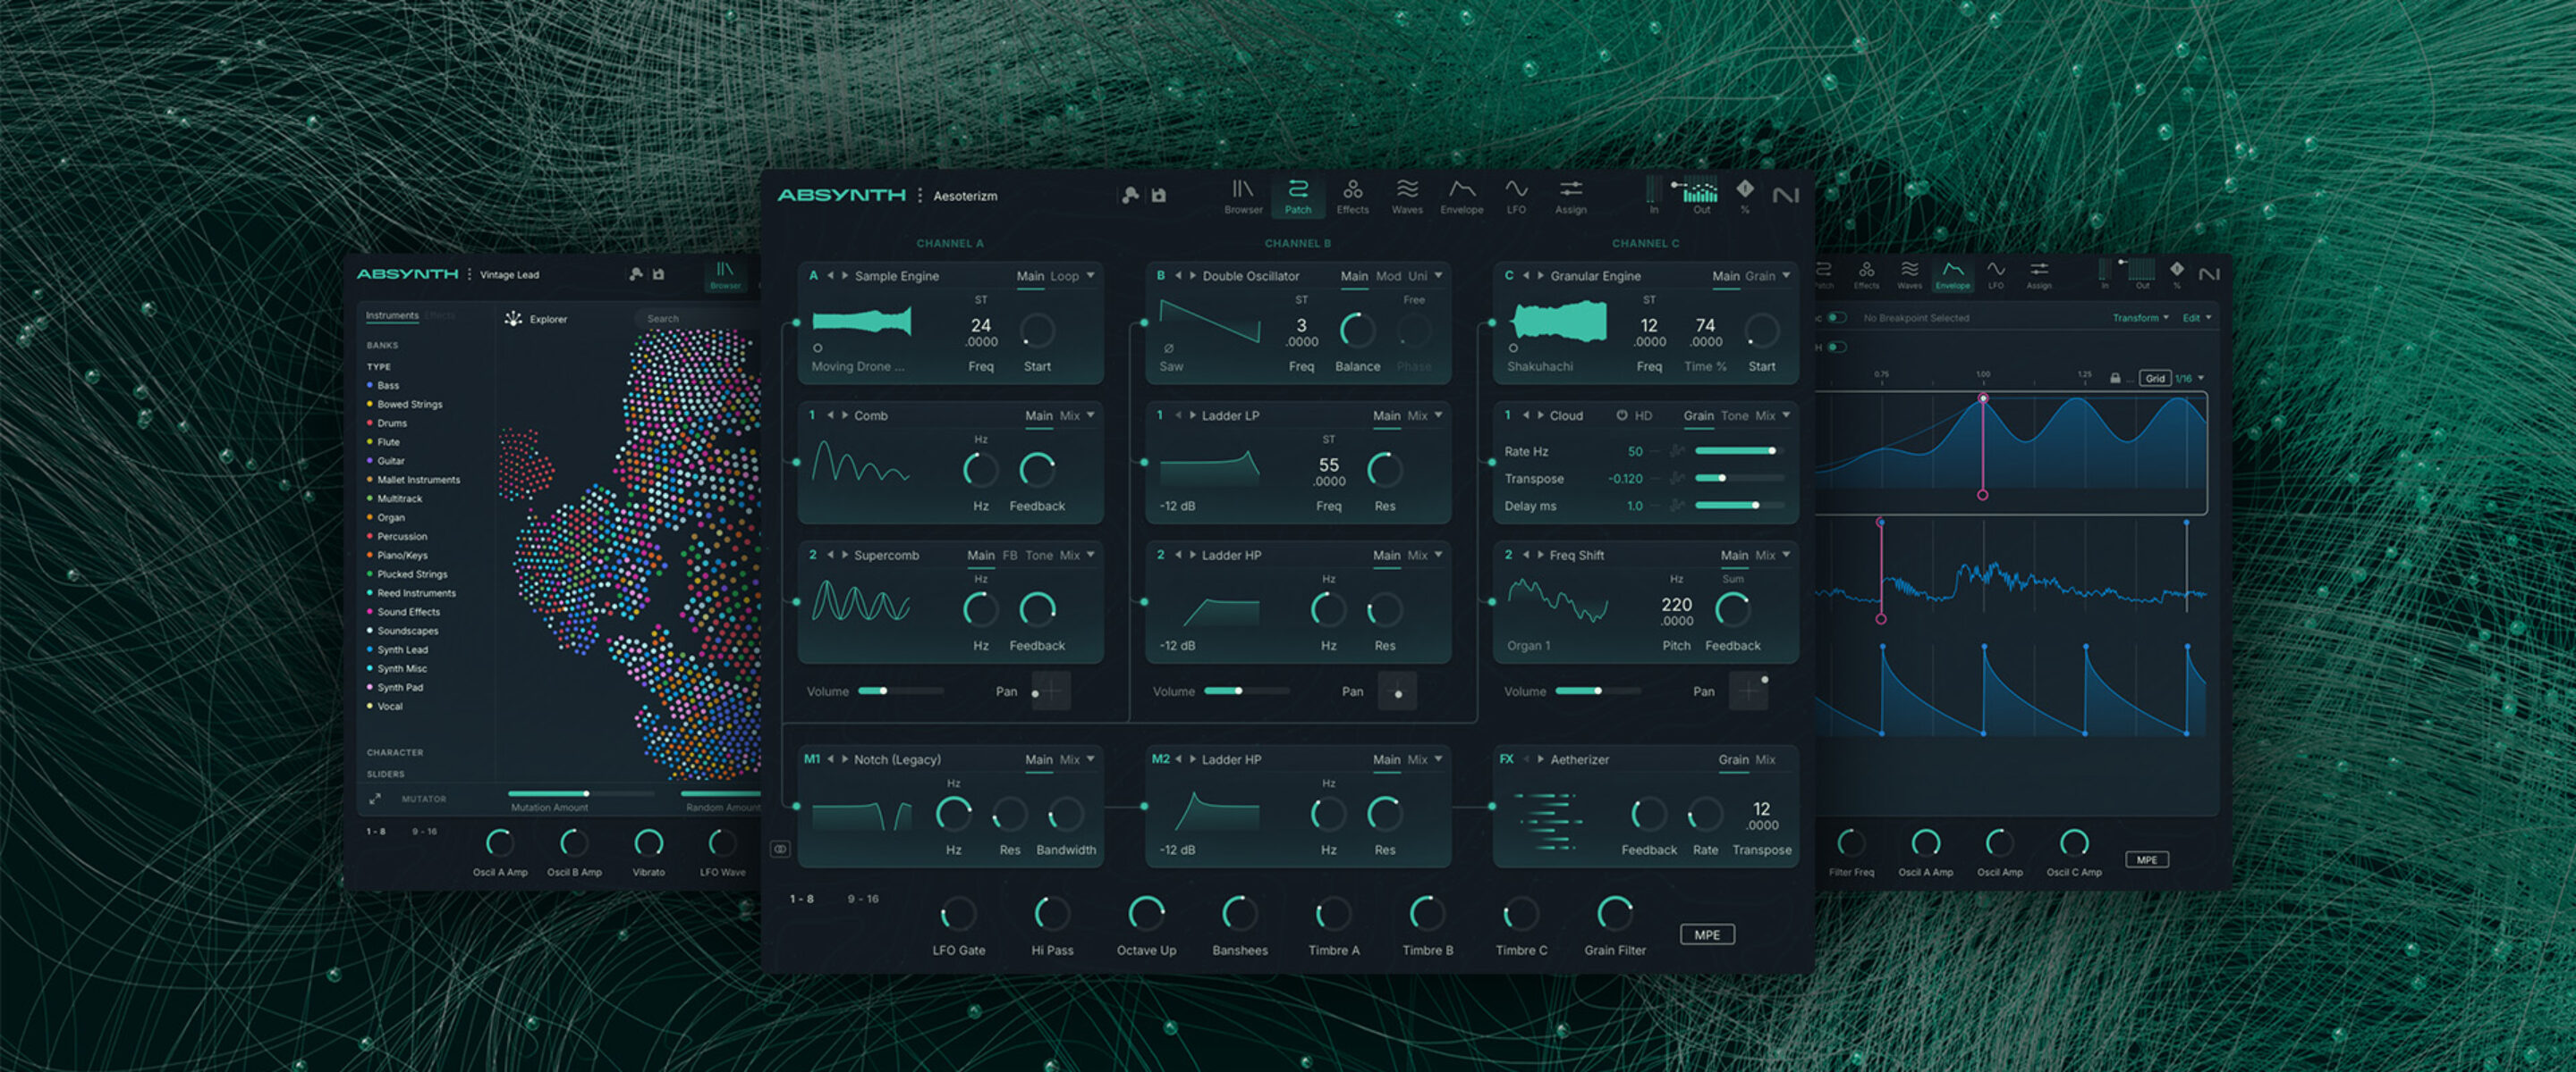Click the envelope lock icon beside Grid
2576x1072 pixels.
[2115, 379]
